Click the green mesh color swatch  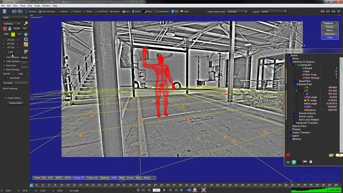pyautogui.click(x=14, y=34)
